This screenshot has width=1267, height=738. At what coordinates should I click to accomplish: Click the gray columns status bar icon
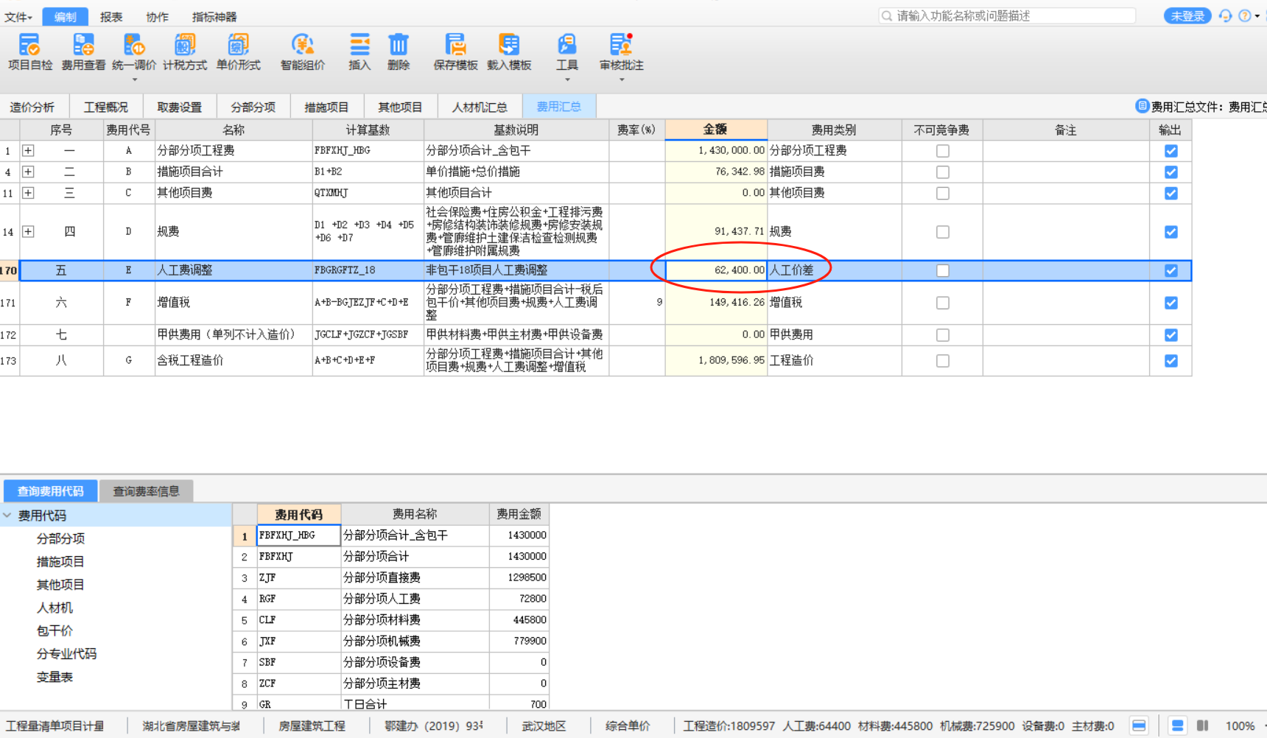coord(1203,725)
